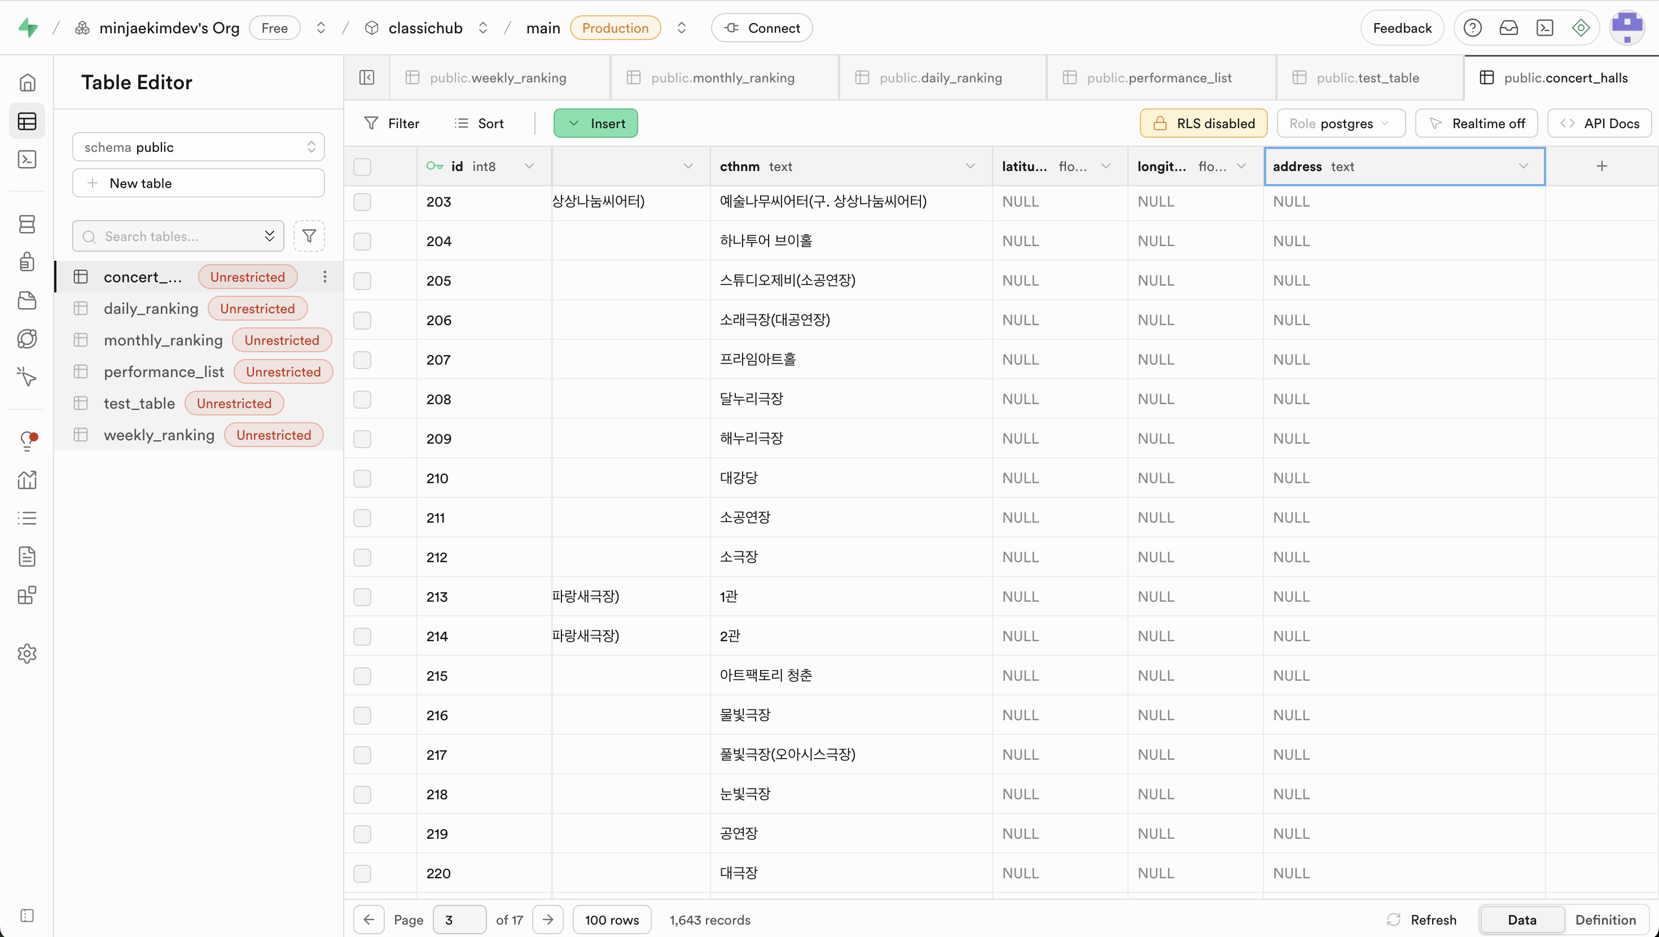Open the Storage sidebar icon
The width and height of the screenshot is (1659, 937).
[27, 301]
